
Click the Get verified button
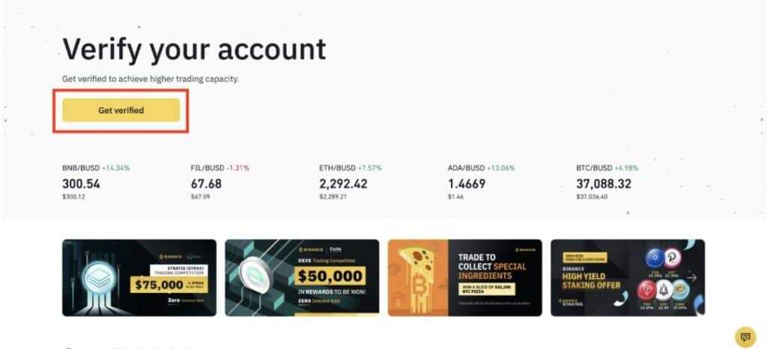pos(121,110)
